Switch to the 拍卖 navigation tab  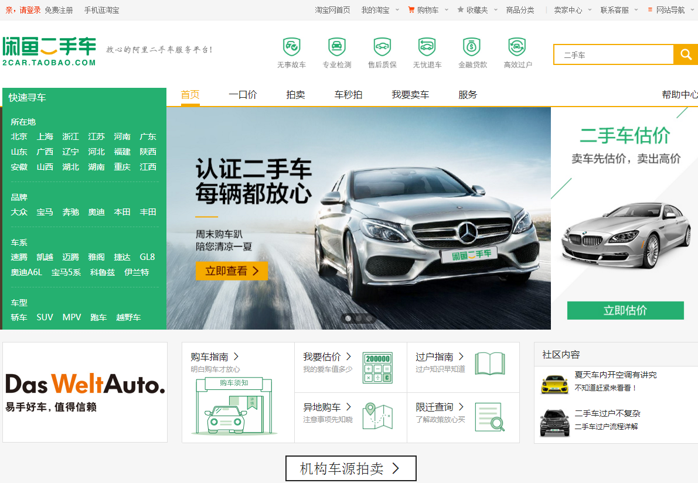295,95
